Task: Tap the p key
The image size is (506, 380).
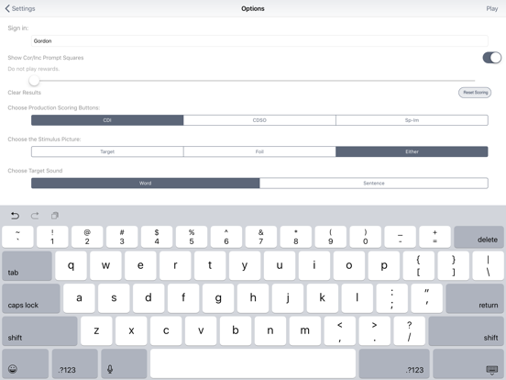Action: point(384,266)
